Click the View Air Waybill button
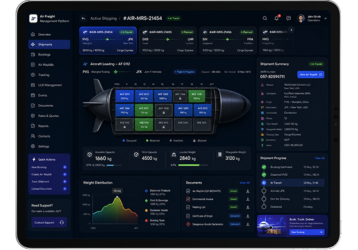 (x=311, y=75)
